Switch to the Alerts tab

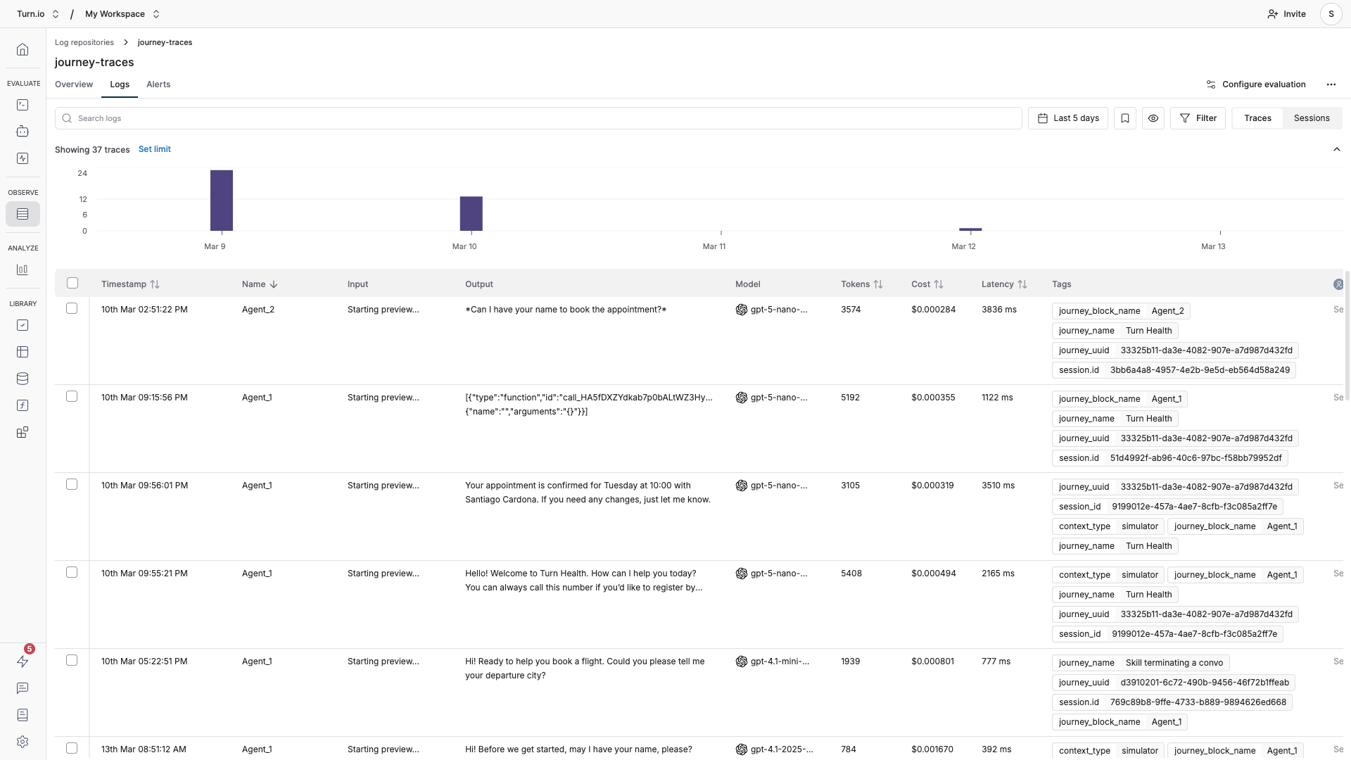click(x=158, y=84)
